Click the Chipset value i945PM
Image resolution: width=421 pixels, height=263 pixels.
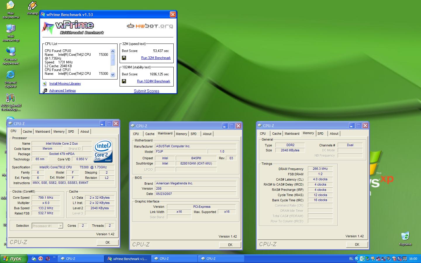click(196, 158)
